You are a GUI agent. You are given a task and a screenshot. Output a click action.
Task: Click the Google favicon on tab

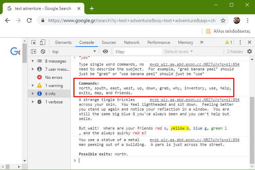coord(10,8)
